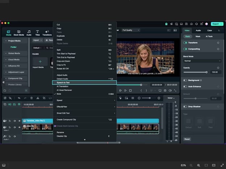Select the Folder item under Project Media
Viewport: 226px width, 169px height.
tap(13, 47)
